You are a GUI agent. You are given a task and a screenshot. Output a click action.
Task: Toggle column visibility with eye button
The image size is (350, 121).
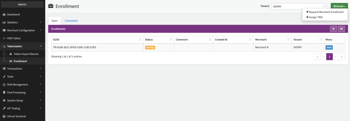333,29
